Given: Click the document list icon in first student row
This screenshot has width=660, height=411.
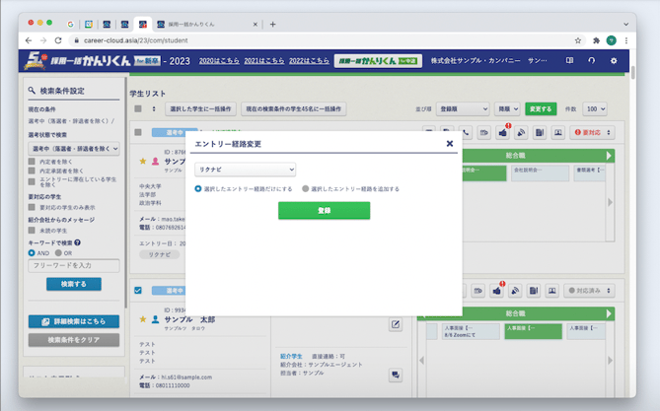Looking at the screenshot, I should 540,132.
